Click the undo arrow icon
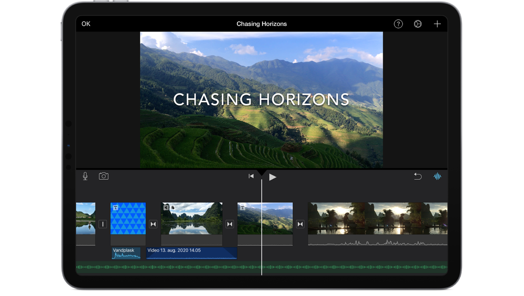 (x=418, y=176)
